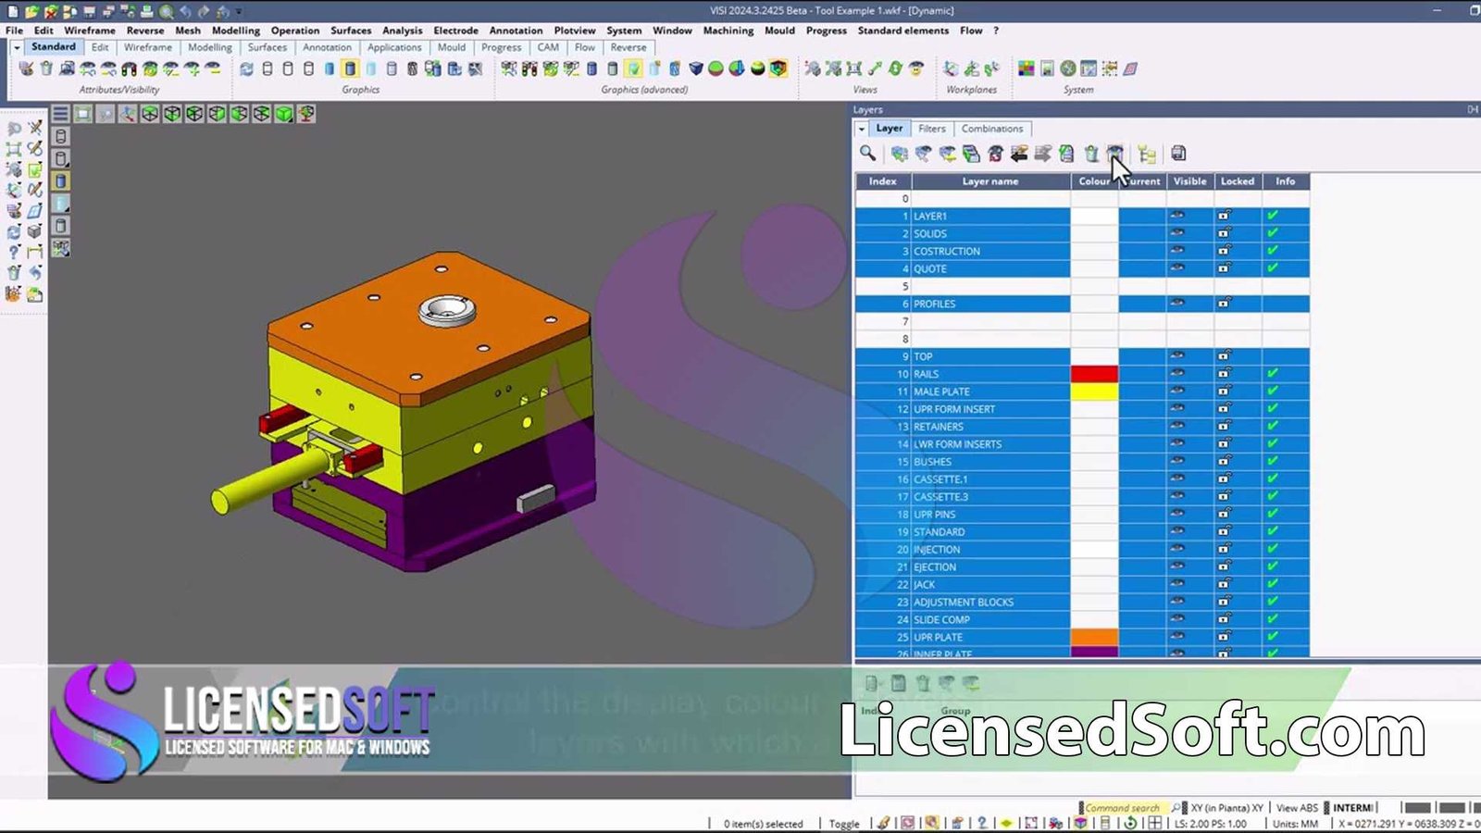Switch to the Filters tab in Layers panel

[x=931, y=129]
